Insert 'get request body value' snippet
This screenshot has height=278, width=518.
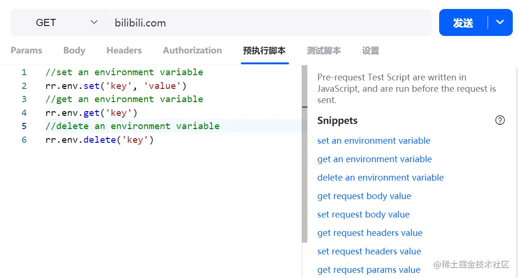click(x=364, y=196)
